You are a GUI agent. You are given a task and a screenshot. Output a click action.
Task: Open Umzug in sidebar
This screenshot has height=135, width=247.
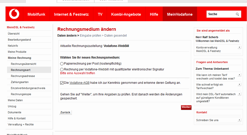coord(12,106)
